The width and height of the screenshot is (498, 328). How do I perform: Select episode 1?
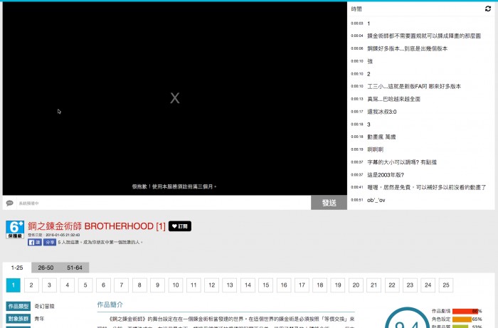[x=14, y=285]
